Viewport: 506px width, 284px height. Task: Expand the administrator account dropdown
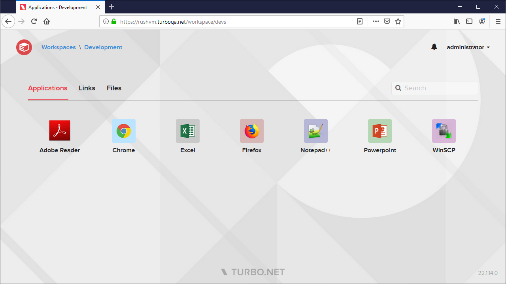(468, 47)
